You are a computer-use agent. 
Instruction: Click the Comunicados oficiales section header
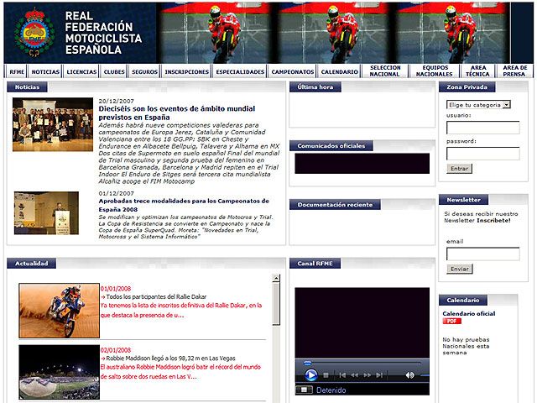click(x=331, y=145)
